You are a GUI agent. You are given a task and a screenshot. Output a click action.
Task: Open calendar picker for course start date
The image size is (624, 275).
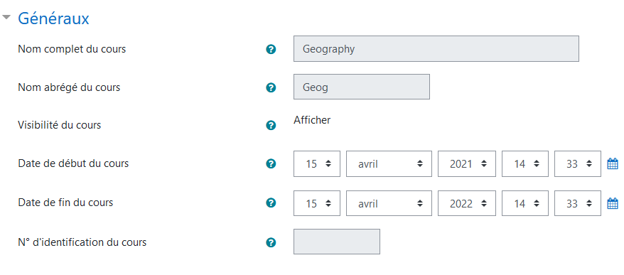pos(613,163)
